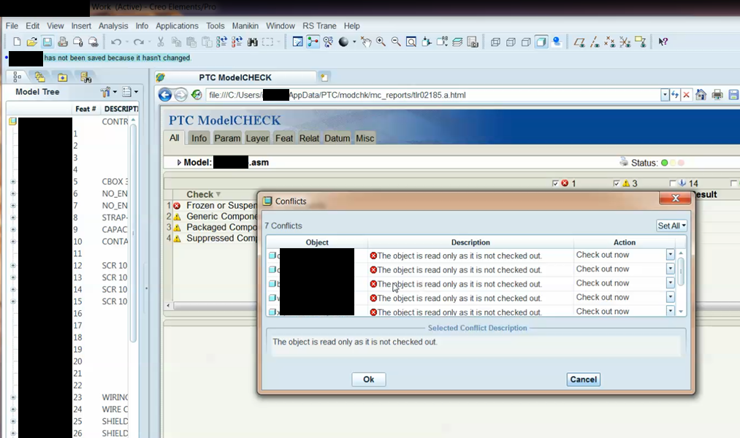Switch to wireframe display style
Screen dimensions: 740x438
[495, 42]
